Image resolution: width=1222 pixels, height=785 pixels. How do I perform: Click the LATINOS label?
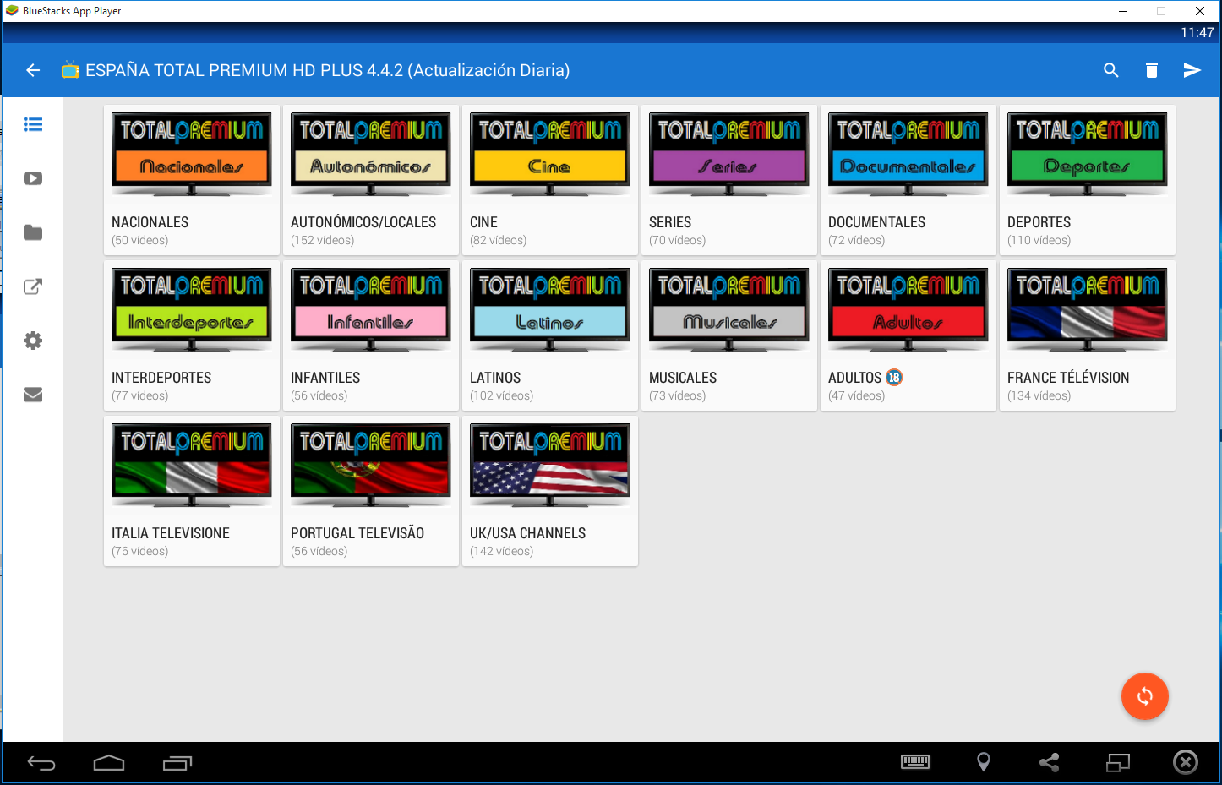click(x=495, y=378)
